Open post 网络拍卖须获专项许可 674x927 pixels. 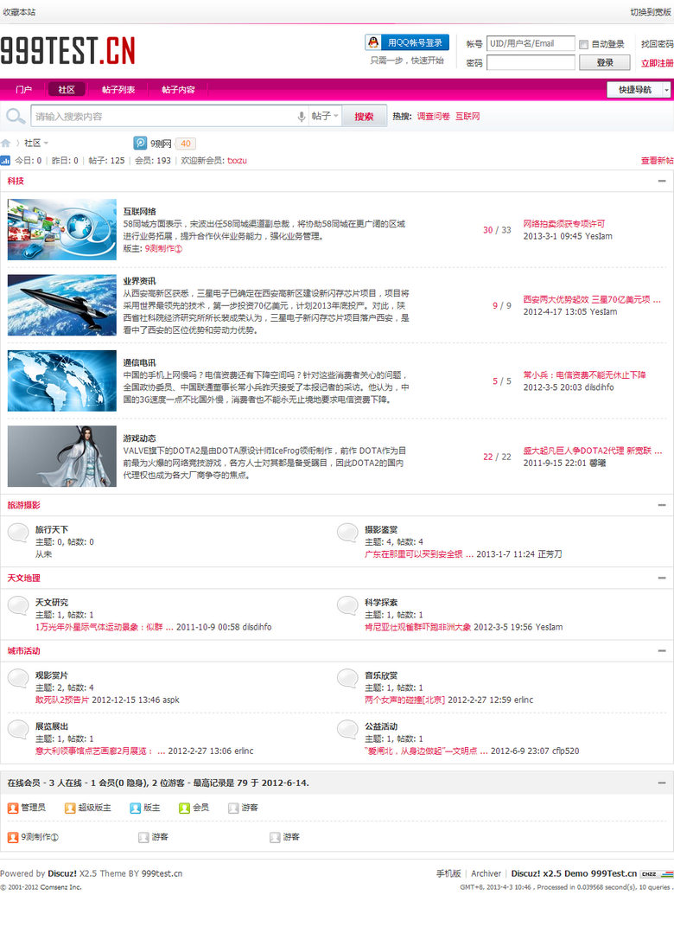pyautogui.click(x=563, y=223)
